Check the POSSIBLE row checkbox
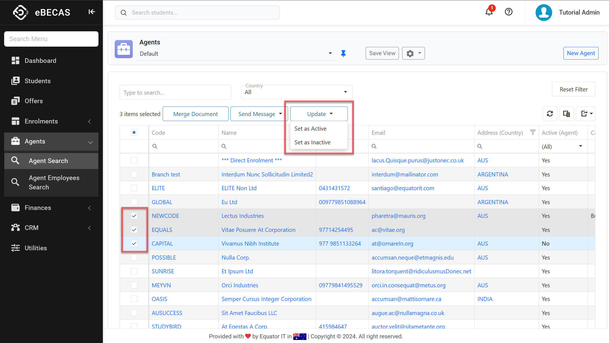The width and height of the screenshot is (609, 343). [134, 257]
